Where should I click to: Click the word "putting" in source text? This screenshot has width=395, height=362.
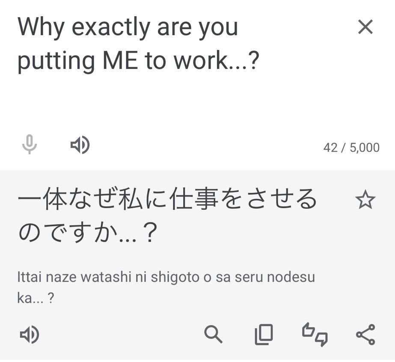[x=56, y=61]
